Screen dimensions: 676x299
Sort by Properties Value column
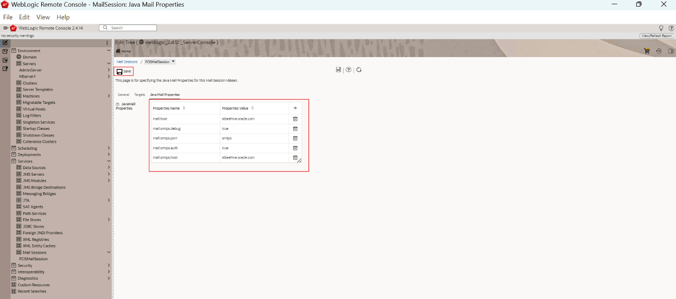pos(252,108)
